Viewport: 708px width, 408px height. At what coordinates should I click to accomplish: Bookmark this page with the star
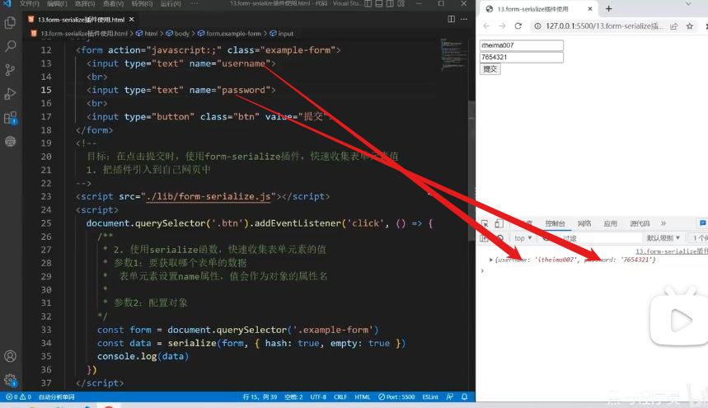point(690,26)
